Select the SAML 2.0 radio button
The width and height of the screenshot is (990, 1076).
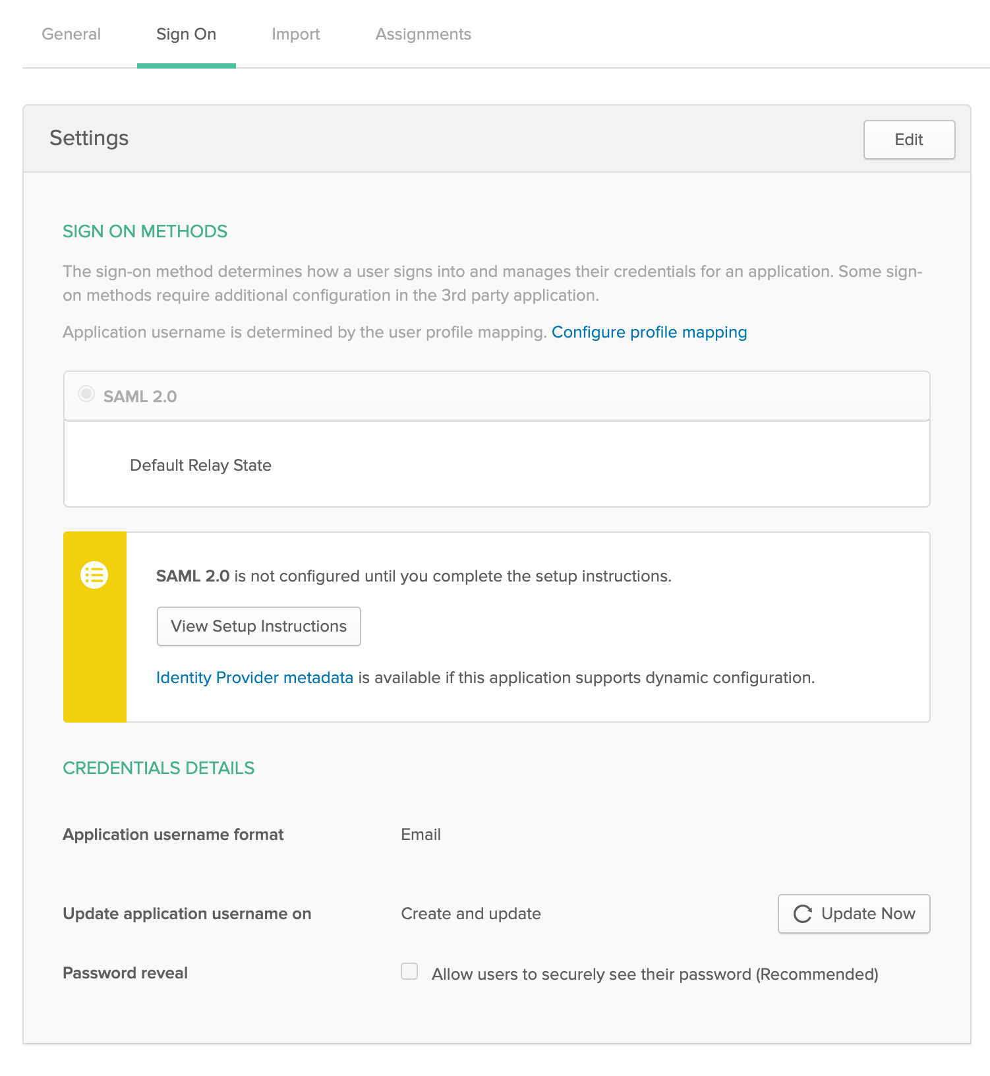[x=86, y=394]
